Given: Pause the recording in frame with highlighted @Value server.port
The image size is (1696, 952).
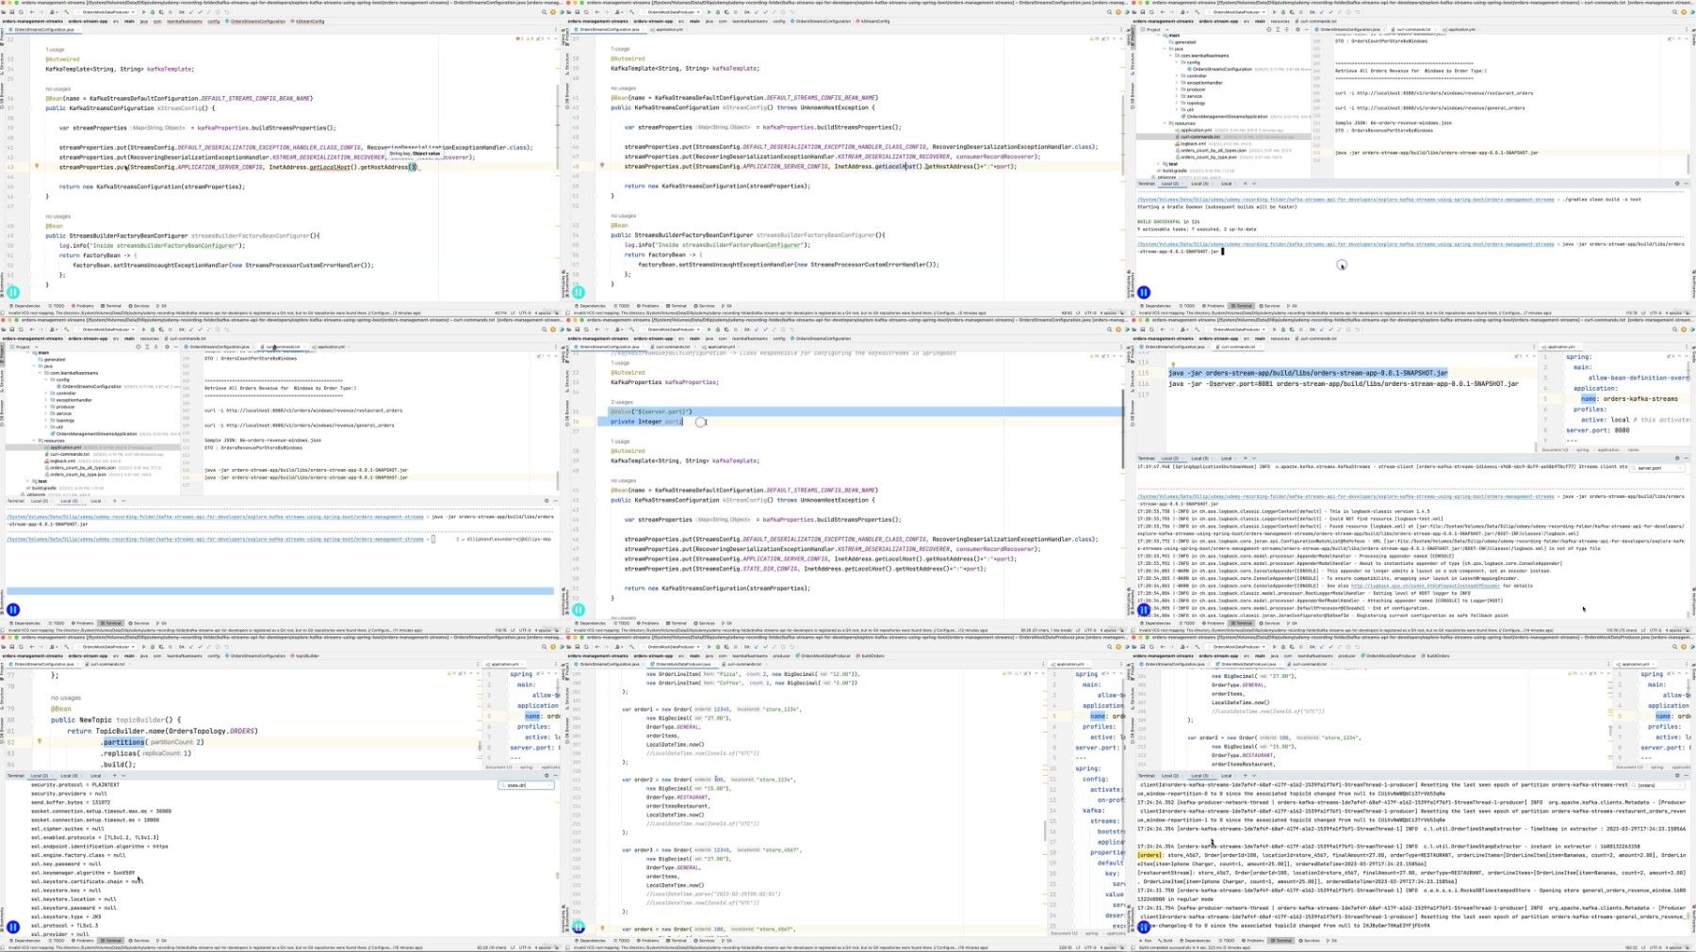Looking at the screenshot, I should pos(579,609).
